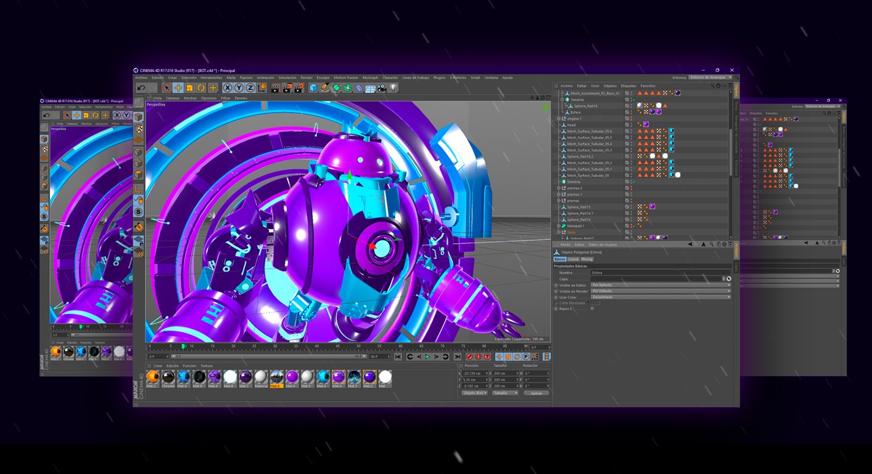Activate the Move tool in the top toolbar

tap(178, 88)
